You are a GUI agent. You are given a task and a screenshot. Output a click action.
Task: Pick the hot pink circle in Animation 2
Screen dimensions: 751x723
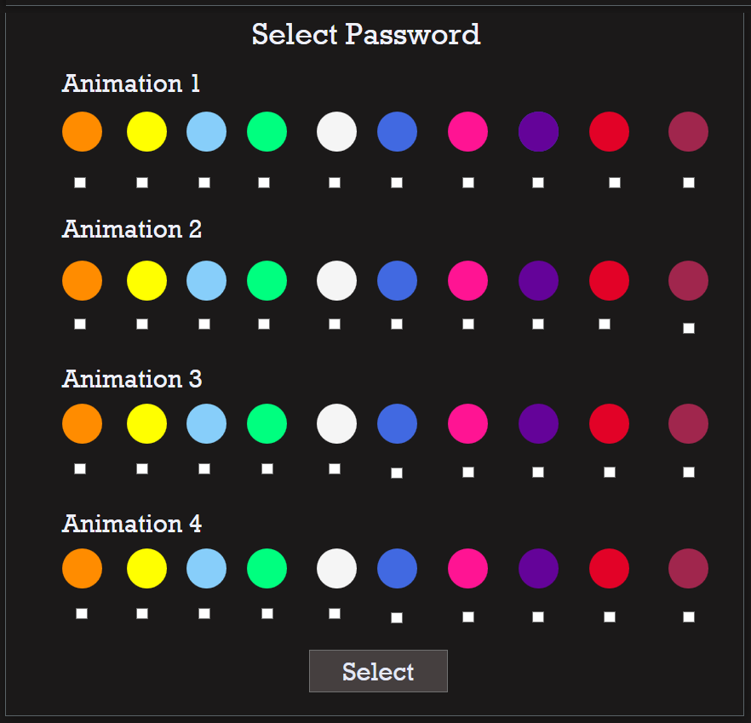[467, 280]
